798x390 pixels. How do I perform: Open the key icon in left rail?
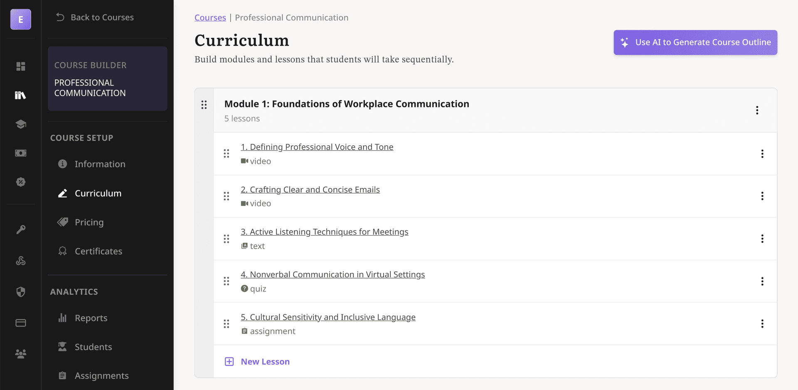21,230
